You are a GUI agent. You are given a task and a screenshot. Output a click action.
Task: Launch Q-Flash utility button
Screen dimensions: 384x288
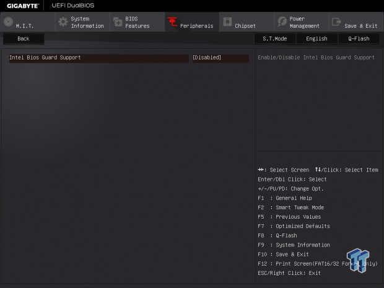tap(359, 38)
